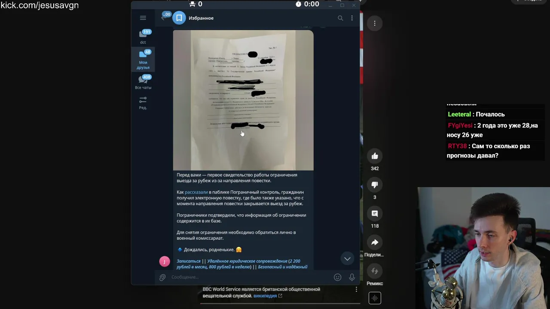Open википедия link under BBC notice
Image resolution: width=550 pixels, height=309 pixels.
coord(265,296)
